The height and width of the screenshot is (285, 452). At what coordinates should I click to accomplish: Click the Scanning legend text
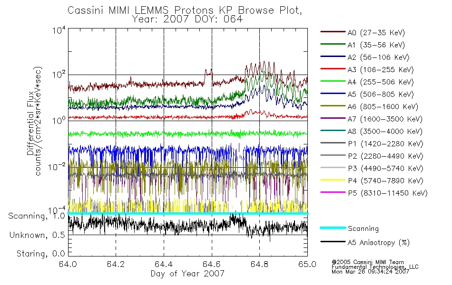click(x=363, y=229)
